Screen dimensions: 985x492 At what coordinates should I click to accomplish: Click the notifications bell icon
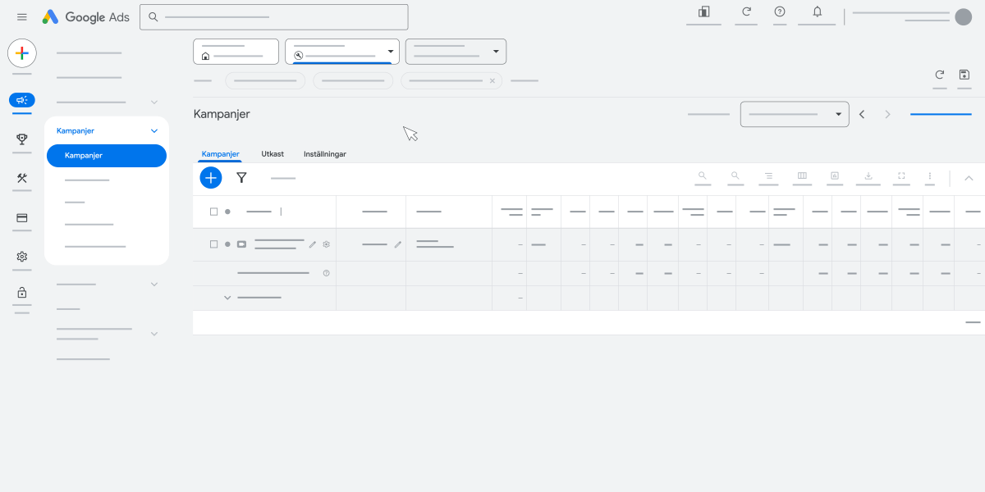817,11
